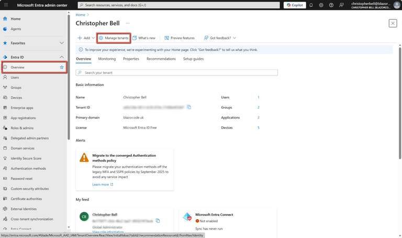Toggle the Overview favorite star
The width and height of the screenshot is (402, 238).
(x=62, y=68)
